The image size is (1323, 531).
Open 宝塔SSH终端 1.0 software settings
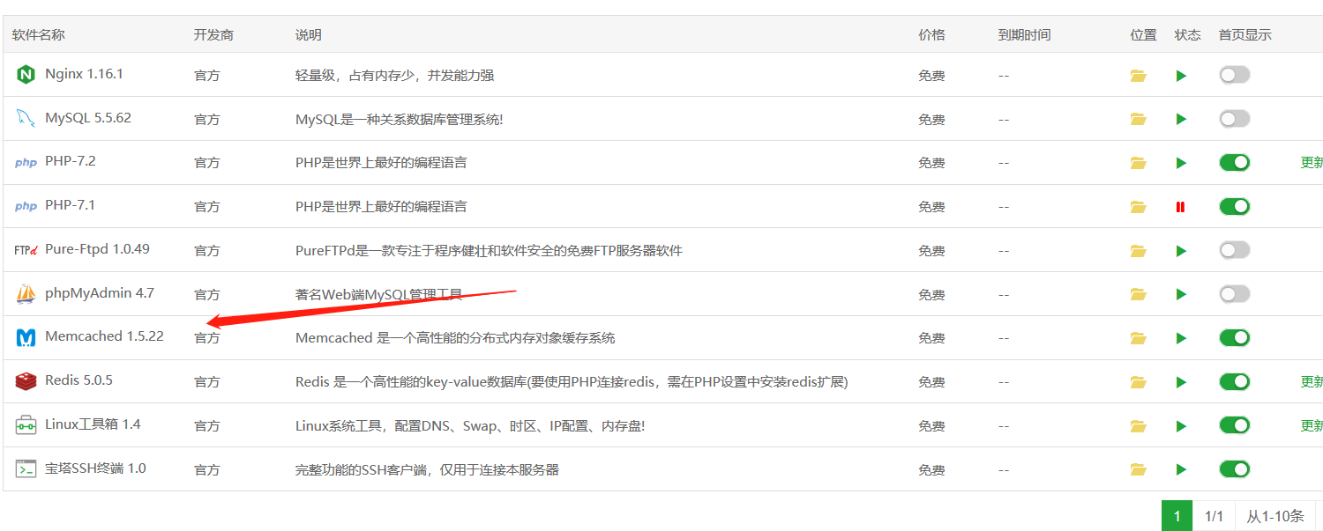point(95,468)
